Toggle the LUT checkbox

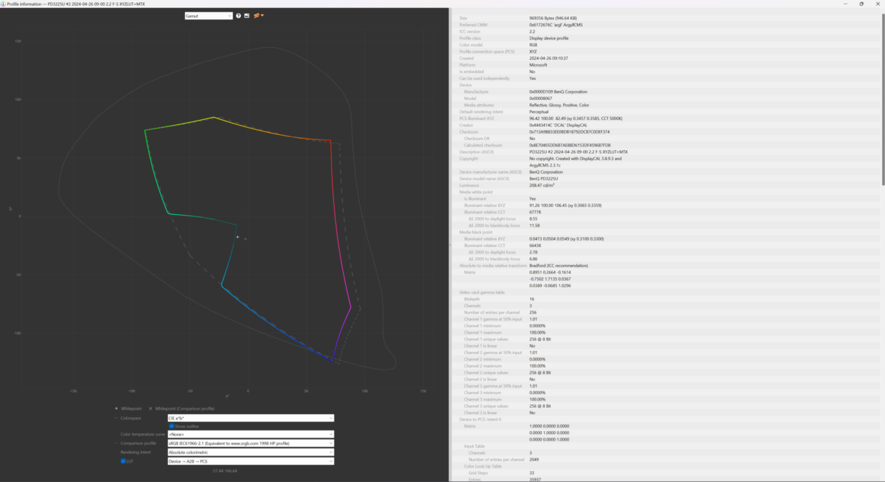pos(123,461)
